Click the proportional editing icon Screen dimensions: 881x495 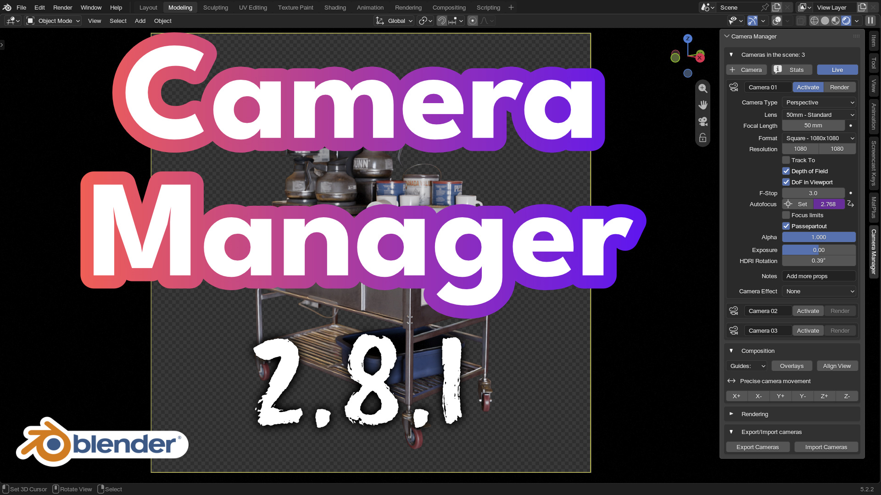click(473, 21)
